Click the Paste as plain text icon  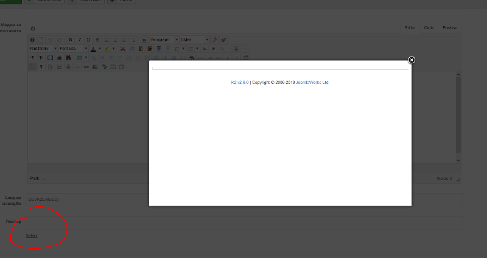click(x=150, y=49)
